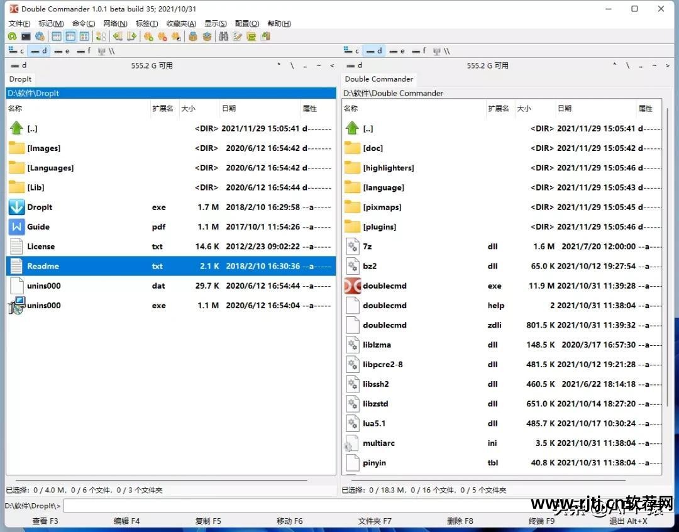The height and width of the screenshot is (532, 679).
Task: Click the 查看 F3 button
Action: pos(45,521)
